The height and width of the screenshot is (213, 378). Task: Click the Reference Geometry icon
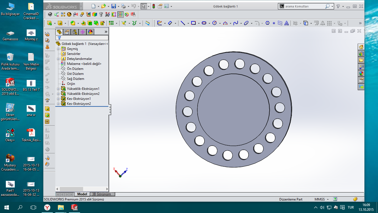point(124,23)
